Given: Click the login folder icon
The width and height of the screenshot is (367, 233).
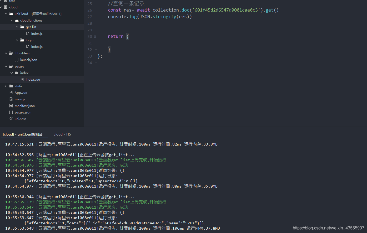Looking at the screenshot, I should [22, 40].
